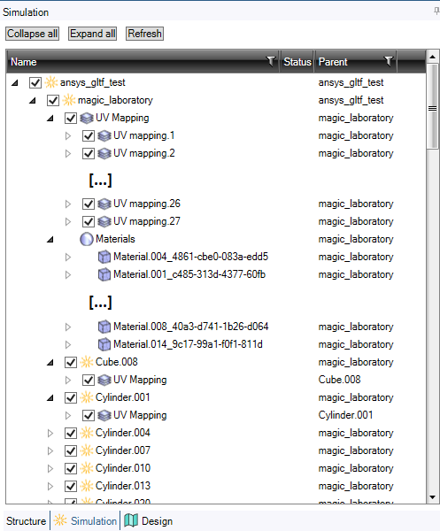Image resolution: width=440 pixels, height=531 pixels.
Task: Click the Refresh button
Action: point(144,34)
